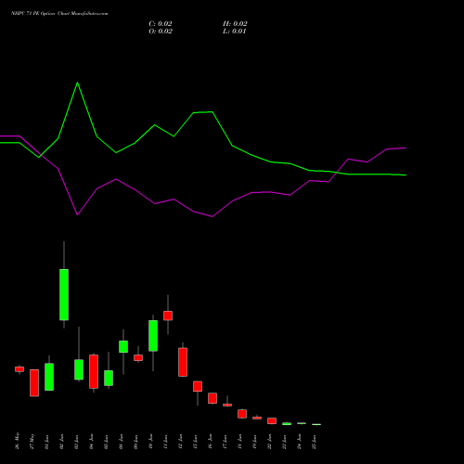
Task: Click the low value 'L: 0.01'
Action: click(234, 32)
